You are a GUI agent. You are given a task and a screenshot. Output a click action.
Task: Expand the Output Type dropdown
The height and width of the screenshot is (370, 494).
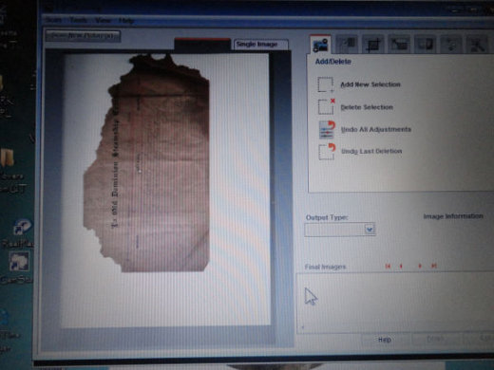(370, 229)
